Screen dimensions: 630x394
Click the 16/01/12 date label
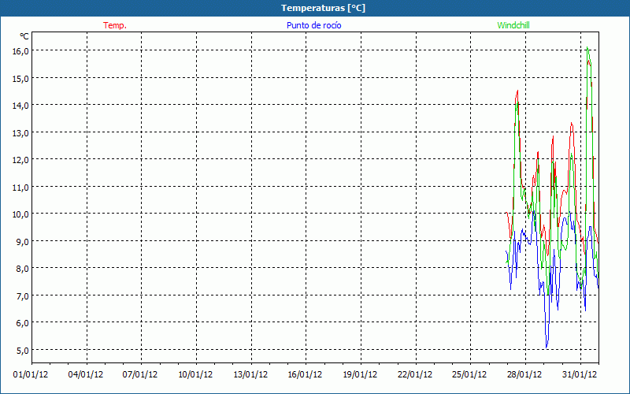[305, 375]
